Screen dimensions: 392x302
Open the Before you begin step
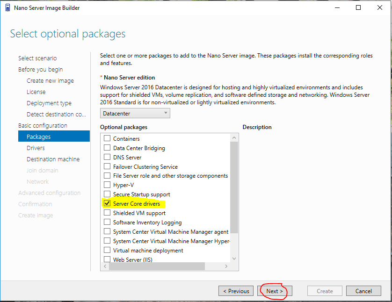tap(41, 70)
